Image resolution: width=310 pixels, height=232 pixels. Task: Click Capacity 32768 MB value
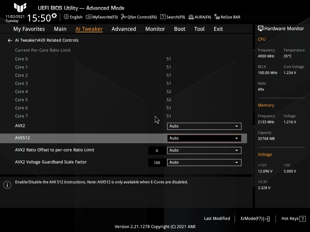(x=266, y=139)
